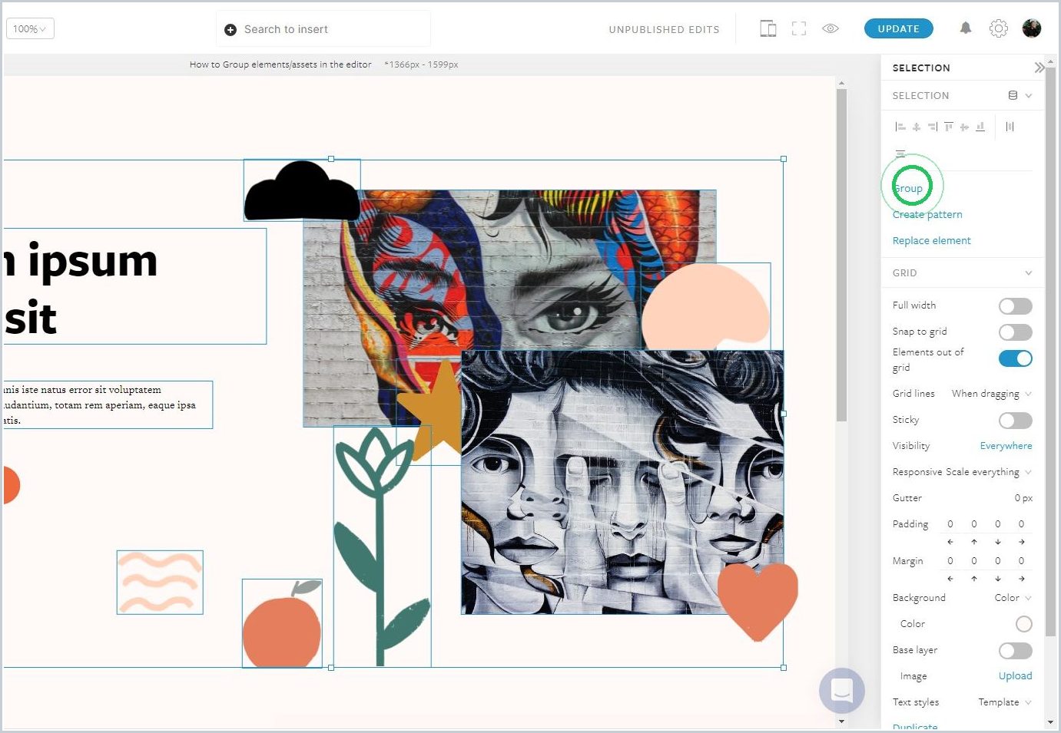Viewport: 1061px width, 733px height.
Task: Select the orange heart shape on canvas
Action: pos(758,601)
